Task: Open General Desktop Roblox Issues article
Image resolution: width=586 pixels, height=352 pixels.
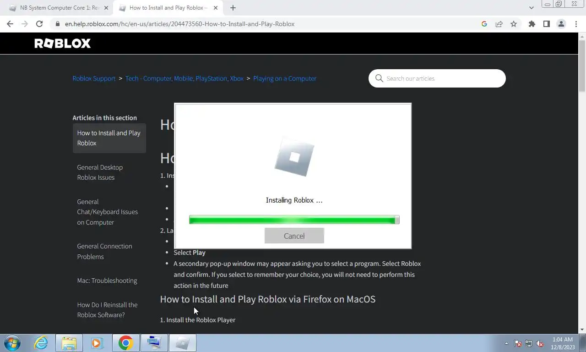Action: coord(100,172)
